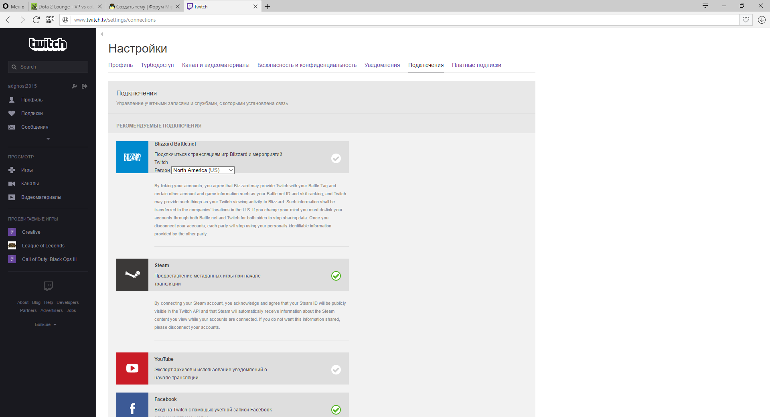Expand the sidebar user menu arrow
Image resolution: width=770 pixels, height=417 pixels.
[x=48, y=139]
